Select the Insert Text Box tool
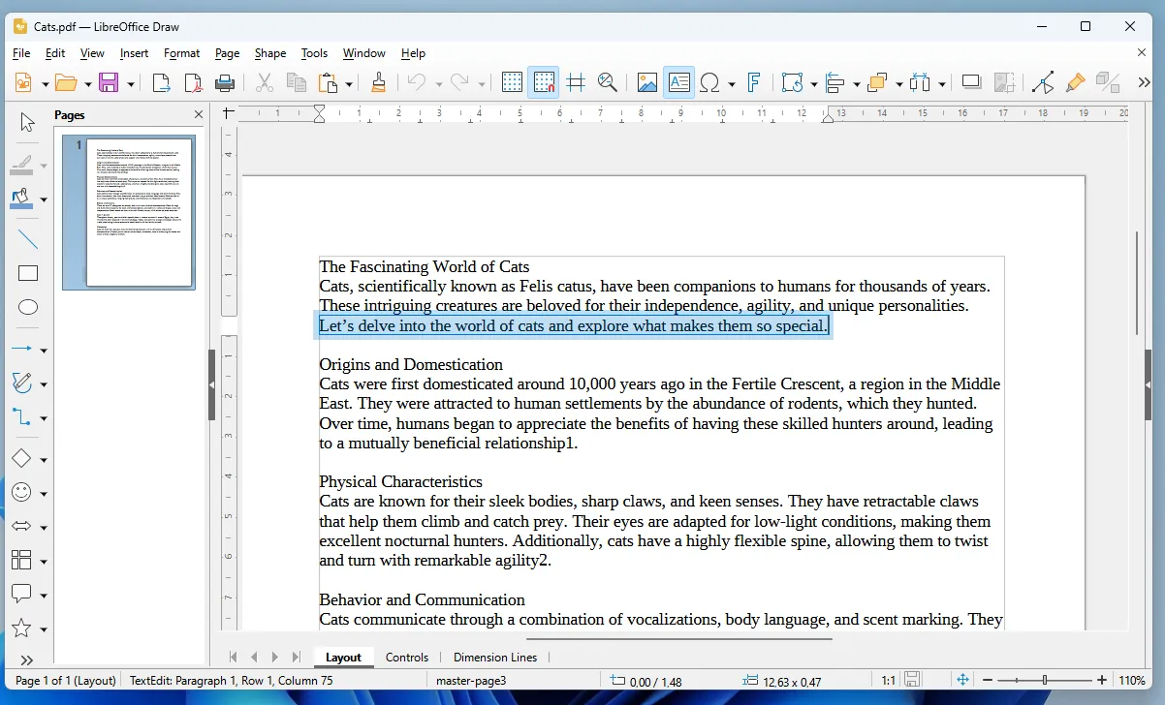The image size is (1165, 705). [678, 82]
